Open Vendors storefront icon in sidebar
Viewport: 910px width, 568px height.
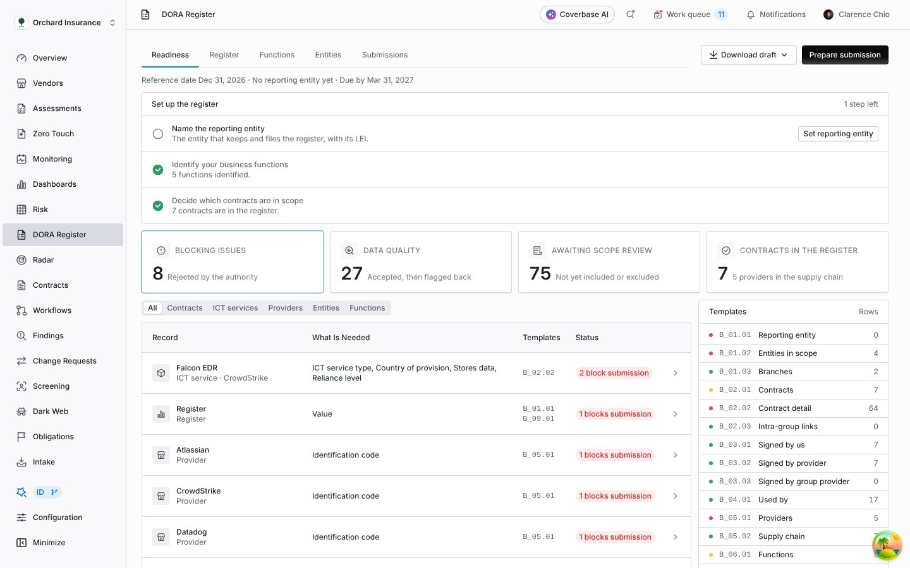point(21,83)
